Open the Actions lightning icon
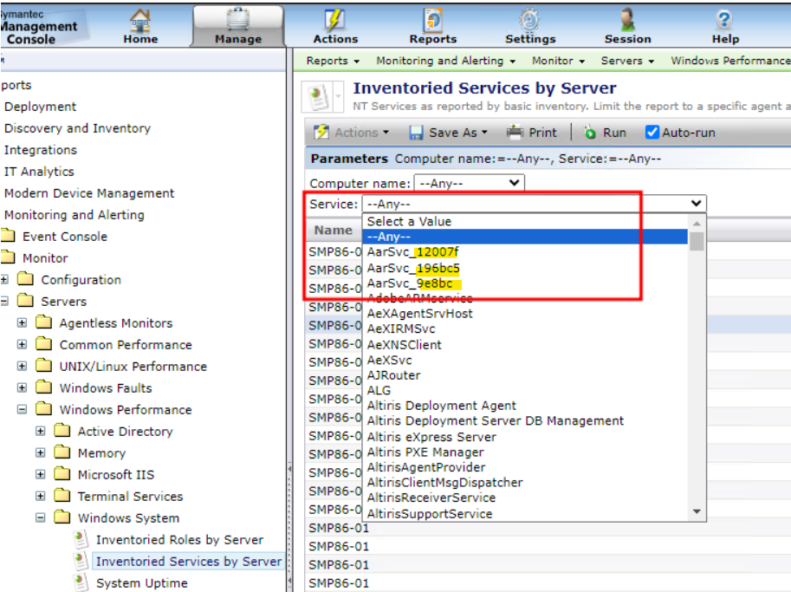This screenshot has width=791, height=592. click(335, 20)
